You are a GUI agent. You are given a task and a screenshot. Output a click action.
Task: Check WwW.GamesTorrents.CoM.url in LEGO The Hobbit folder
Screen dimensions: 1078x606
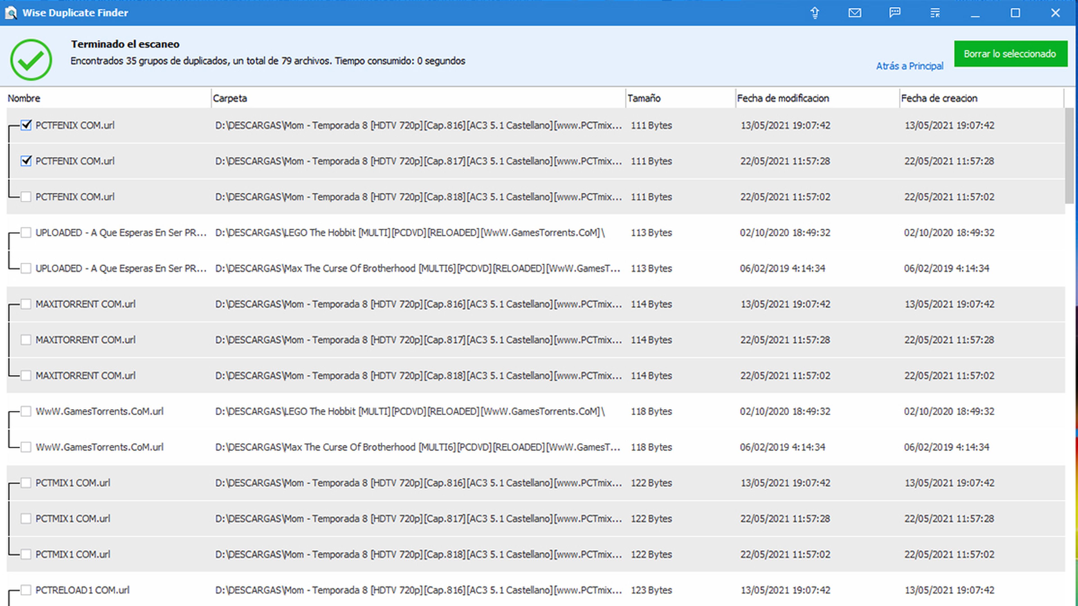(26, 411)
